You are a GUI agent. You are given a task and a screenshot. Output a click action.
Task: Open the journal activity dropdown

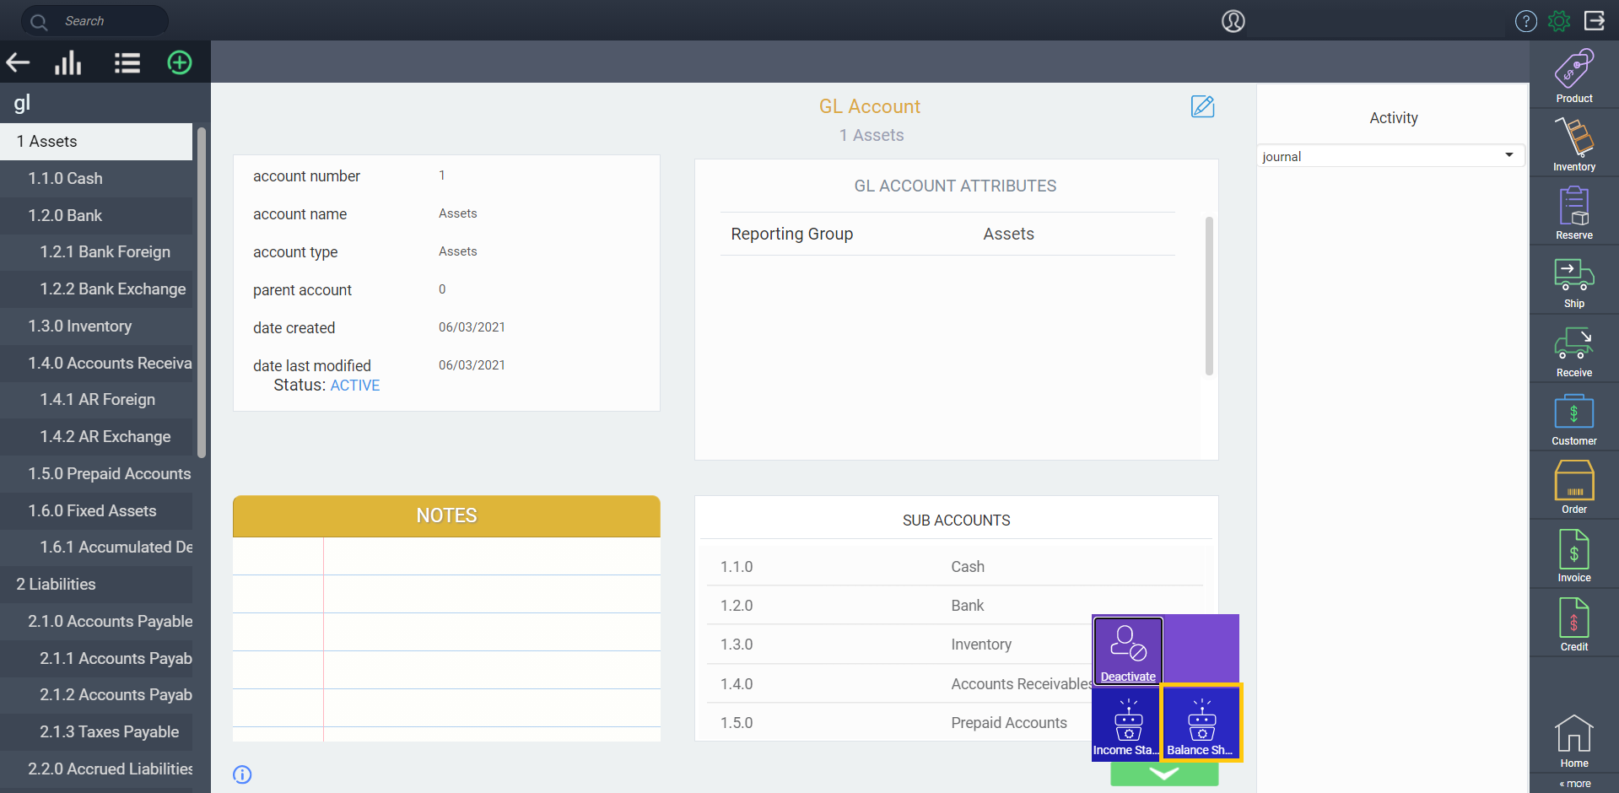(1391, 156)
